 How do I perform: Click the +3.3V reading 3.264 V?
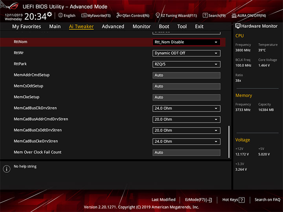tap(241, 170)
